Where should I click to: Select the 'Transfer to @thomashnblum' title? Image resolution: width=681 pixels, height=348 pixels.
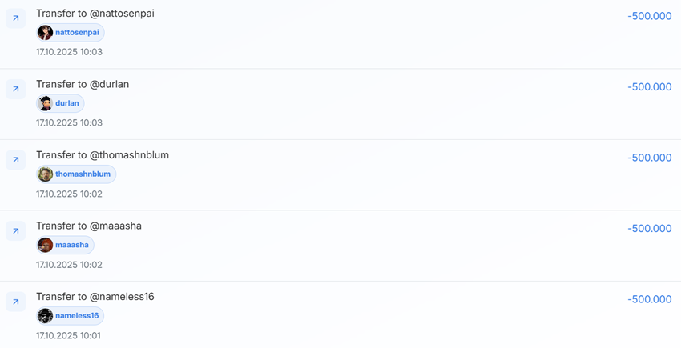click(103, 155)
